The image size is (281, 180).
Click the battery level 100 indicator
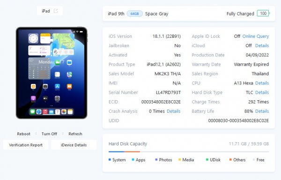263,14
